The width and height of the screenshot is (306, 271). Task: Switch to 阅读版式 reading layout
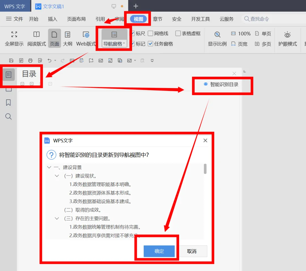pyautogui.click(x=37, y=39)
